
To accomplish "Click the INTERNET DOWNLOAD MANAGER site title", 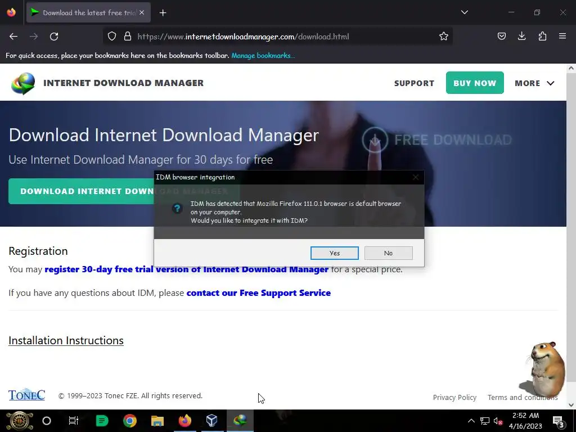I will coord(123,83).
